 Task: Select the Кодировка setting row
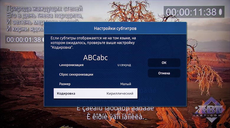[96, 93]
